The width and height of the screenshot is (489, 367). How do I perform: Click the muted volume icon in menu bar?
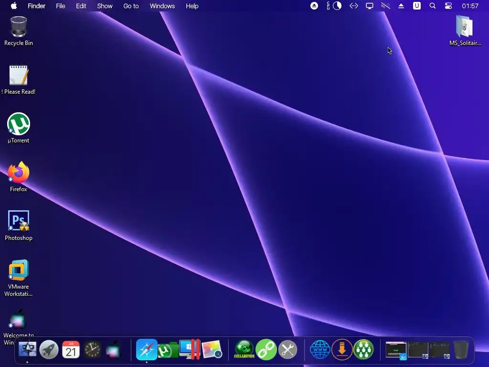pyautogui.click(x=385, y=6)
